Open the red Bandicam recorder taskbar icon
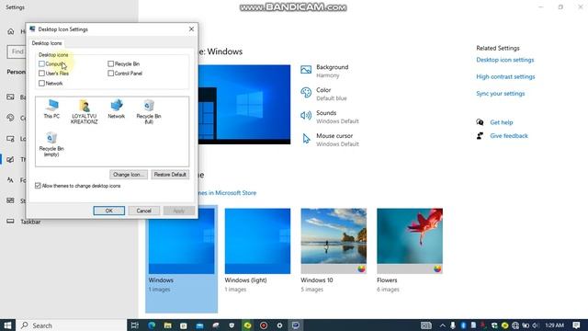Image resolution: width=588 pixels, height=331 pixels. [264, 325]
